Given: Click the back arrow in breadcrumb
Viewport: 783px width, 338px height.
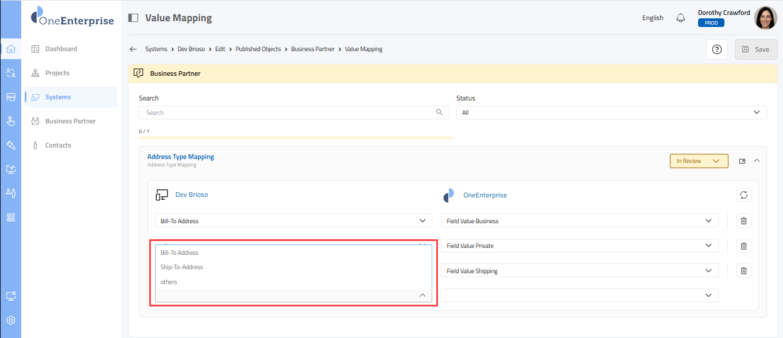Looking at the screenshot, I should (133, 49).
